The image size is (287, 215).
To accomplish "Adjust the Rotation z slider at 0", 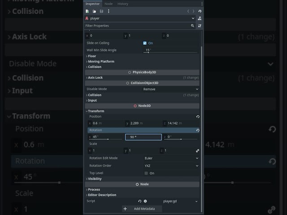I will pos(180,139).
